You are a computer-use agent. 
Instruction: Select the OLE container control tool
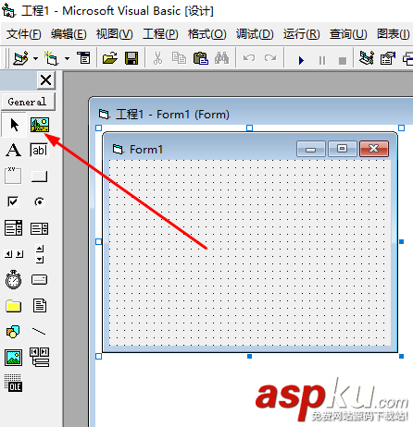[13, 383]
